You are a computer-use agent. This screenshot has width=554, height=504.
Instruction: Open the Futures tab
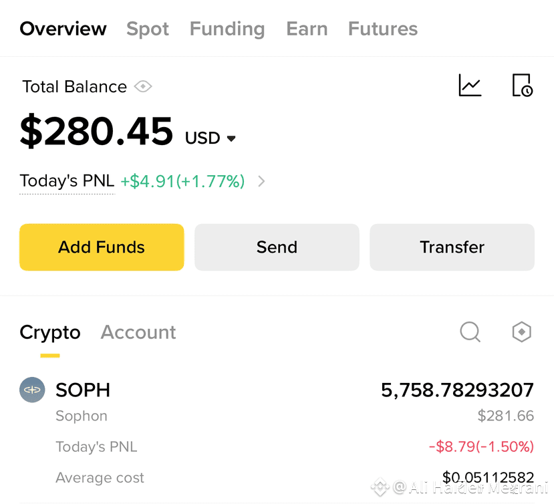(383, 29)
